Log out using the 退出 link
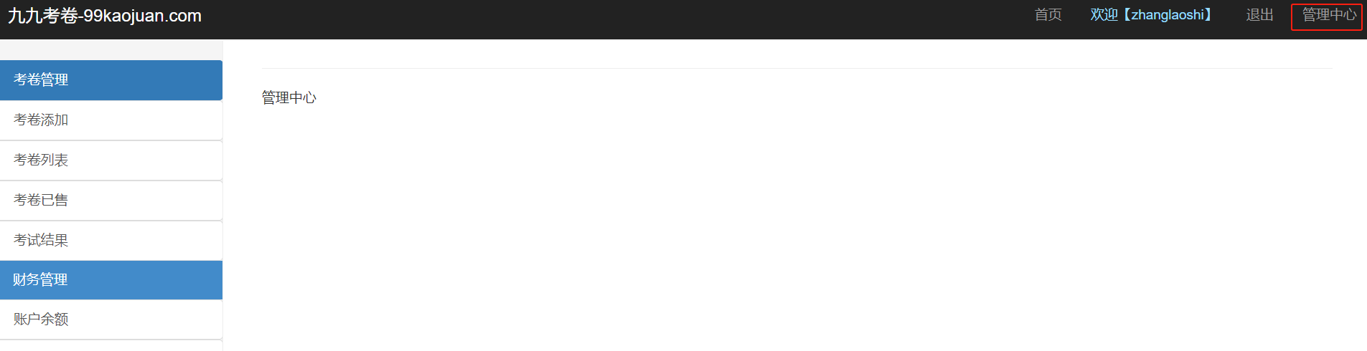Viewport: 1367px width, 351px height. pos(1259,14)
